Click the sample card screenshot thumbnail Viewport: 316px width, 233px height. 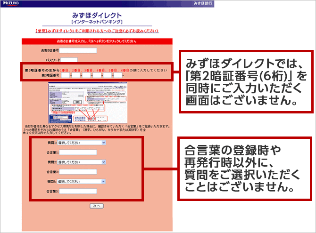coord(88,103)
